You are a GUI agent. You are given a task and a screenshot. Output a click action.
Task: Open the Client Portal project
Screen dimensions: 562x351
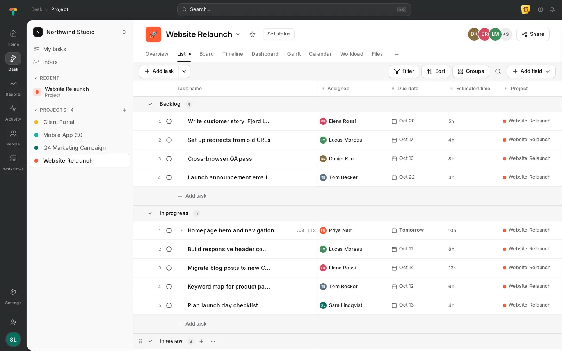click(80, 122)
